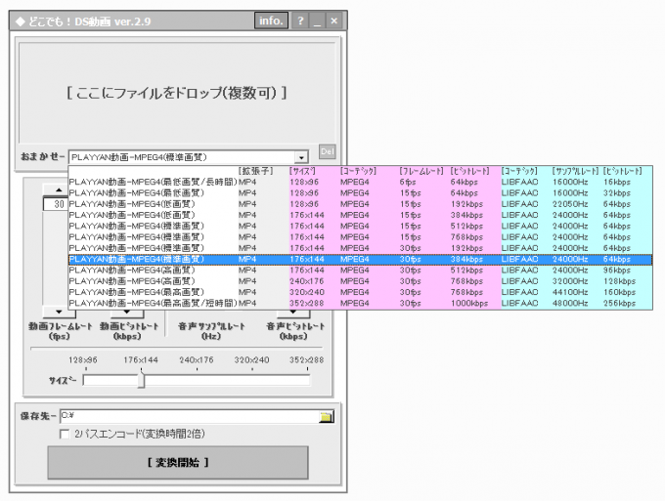Choose the 高画質 240x176 preset
The image size is (665, 501).
[152, 280]
